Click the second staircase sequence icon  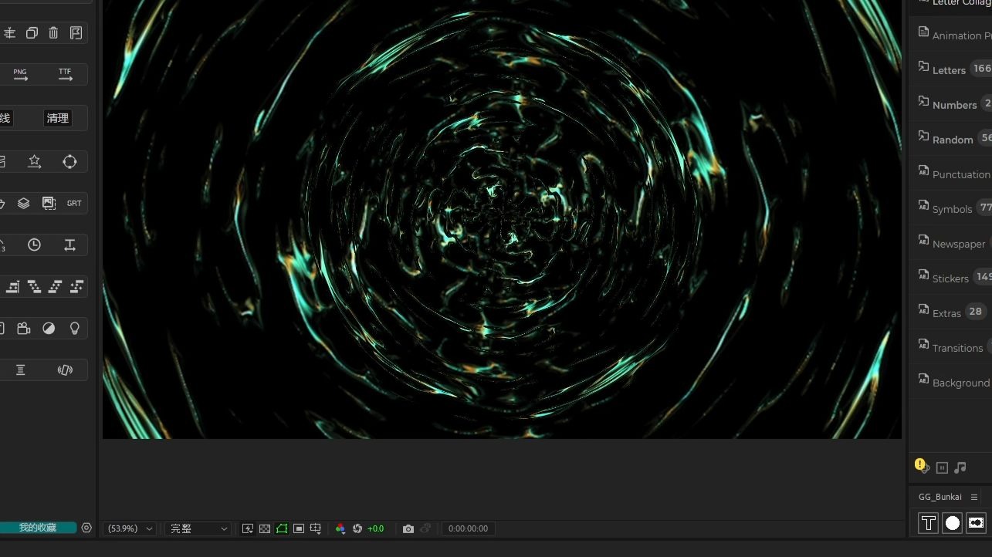click(x=34, y=286)
